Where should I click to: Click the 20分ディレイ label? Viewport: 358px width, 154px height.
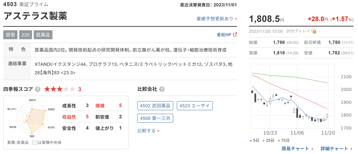(x=298, y=31)
